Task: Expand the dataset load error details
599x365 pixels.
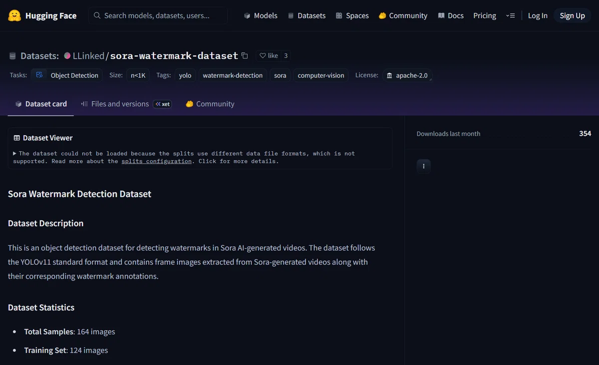Action: click(x=15, y=154)
